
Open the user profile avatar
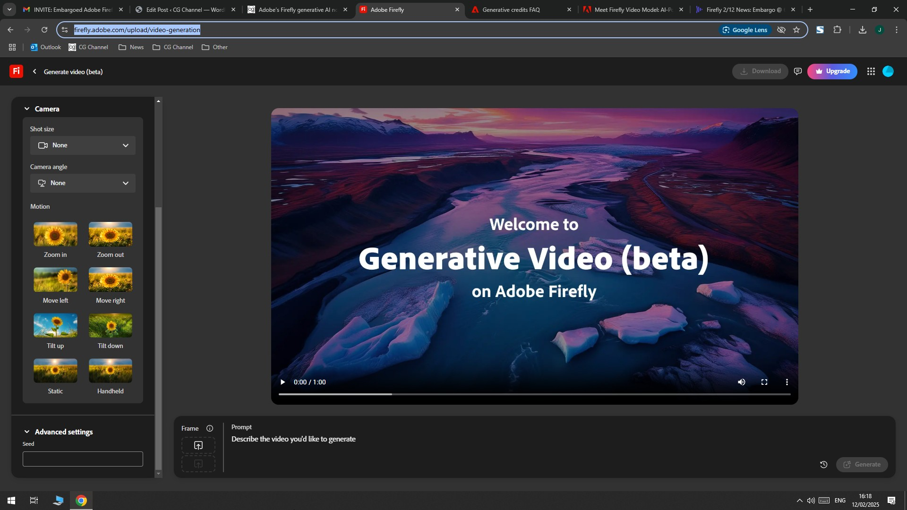888,71
